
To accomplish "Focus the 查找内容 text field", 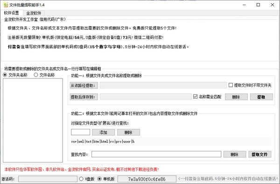I will click(x=156, y=154).
